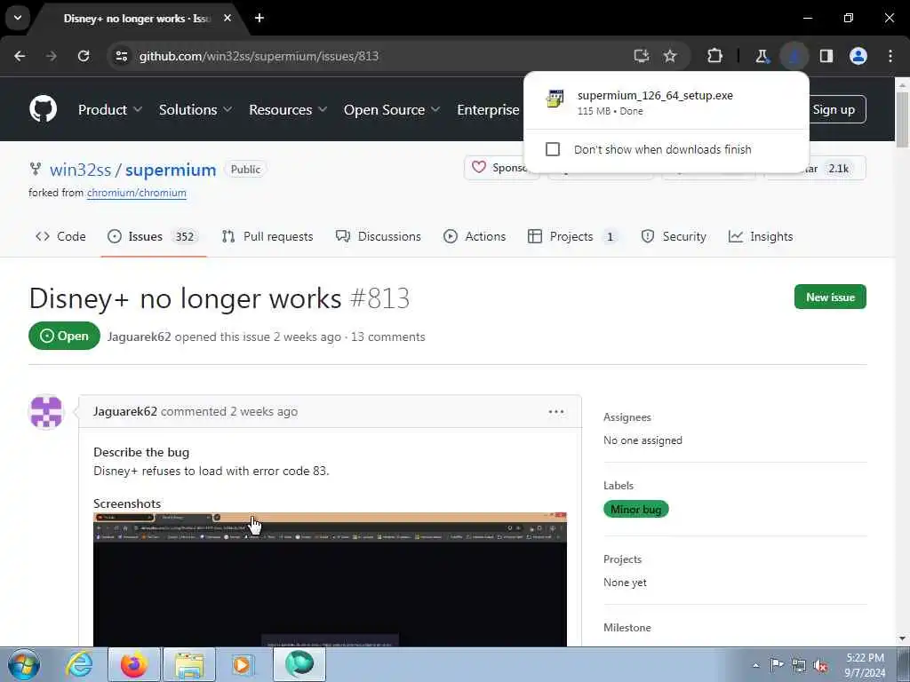Check Don't show when downloads finish
The height and width of the screenshot is (682, 910).
pyautogui.click(x=553, y=149)
